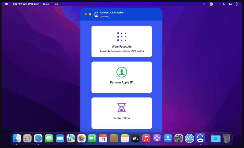Viewport: 244px width, 148px height.
Task: Open the Help menu
Action: [x=55, y=4]
